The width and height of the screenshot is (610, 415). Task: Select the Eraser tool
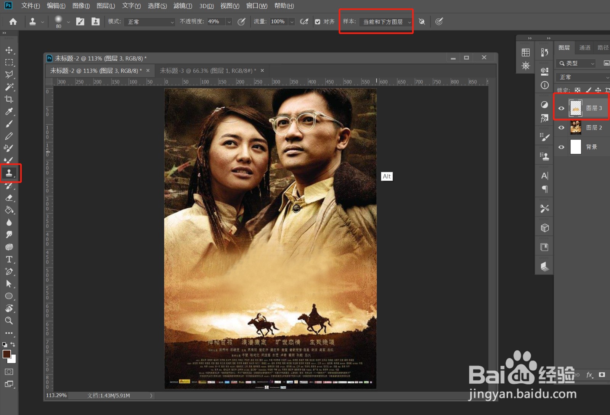click(x=9, y=198)
